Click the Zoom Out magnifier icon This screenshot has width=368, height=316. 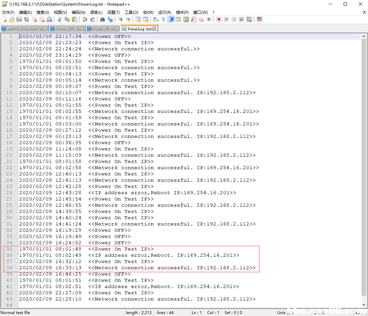click(x=128, y=20)
